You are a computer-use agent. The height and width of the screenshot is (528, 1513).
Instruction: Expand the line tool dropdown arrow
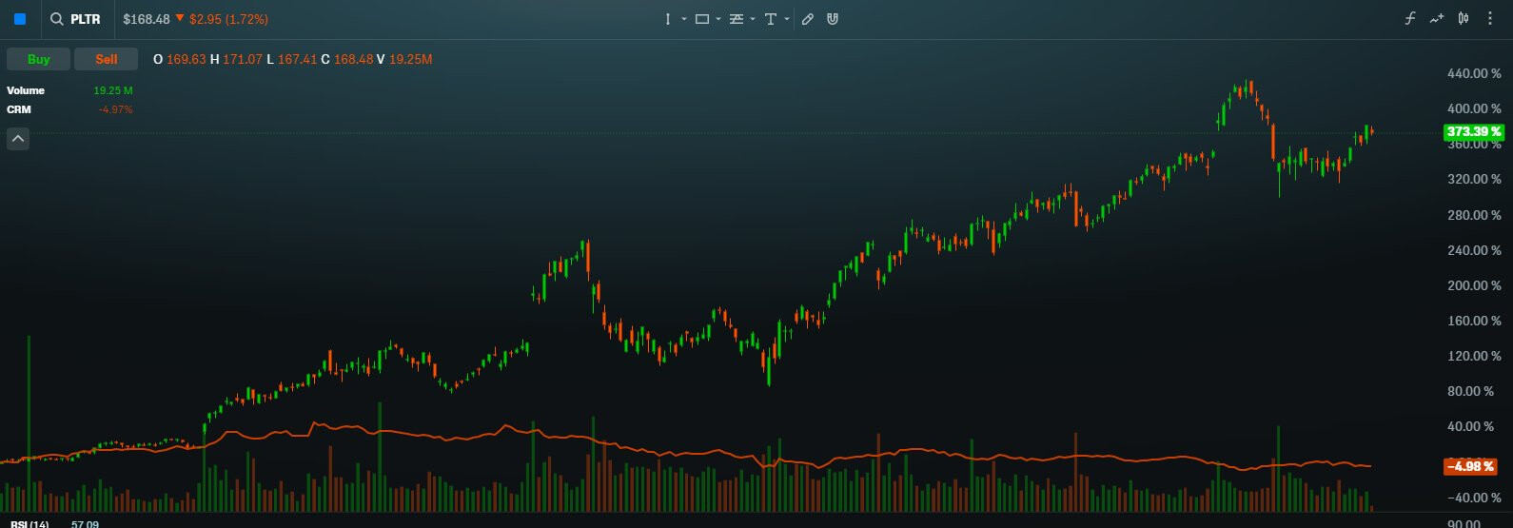click(684, 19)
